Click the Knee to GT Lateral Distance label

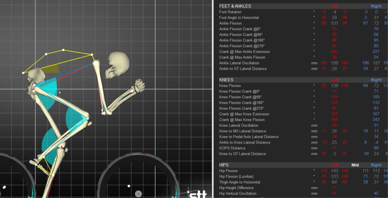click(x=242, y=154)
